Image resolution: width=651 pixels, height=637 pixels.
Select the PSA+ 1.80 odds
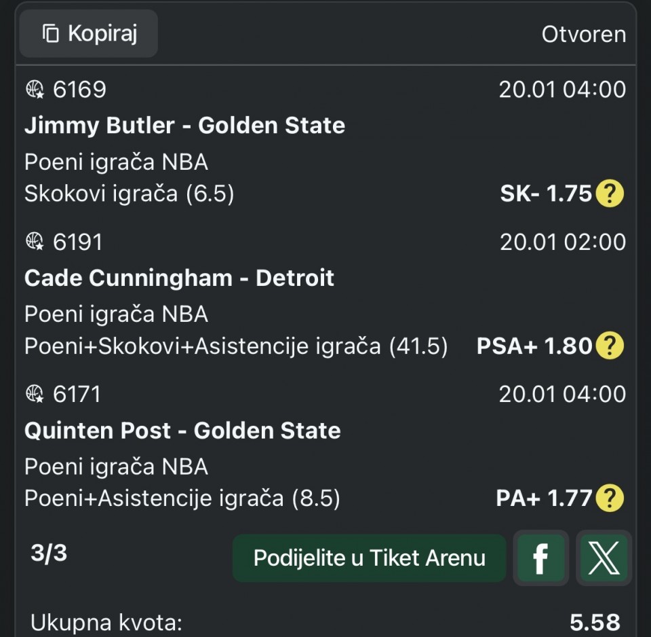(534, 347)
